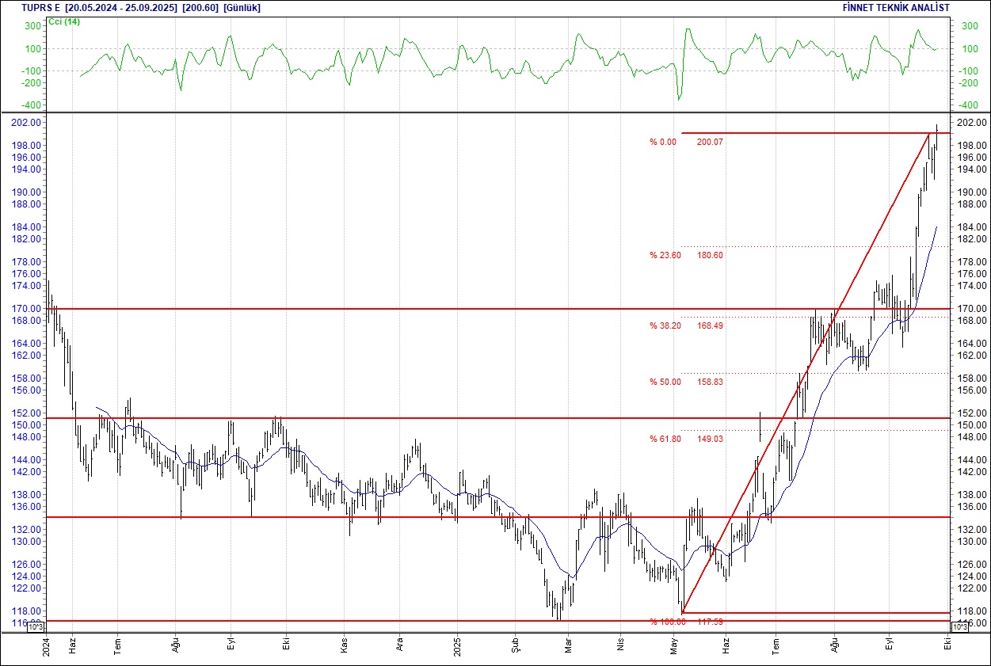
Task: Click the % 50.00 Fibonacci level label
Action: [665, 382]
